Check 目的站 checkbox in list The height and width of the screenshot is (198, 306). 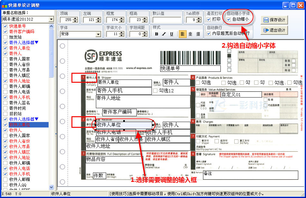[x=5, y=114]
